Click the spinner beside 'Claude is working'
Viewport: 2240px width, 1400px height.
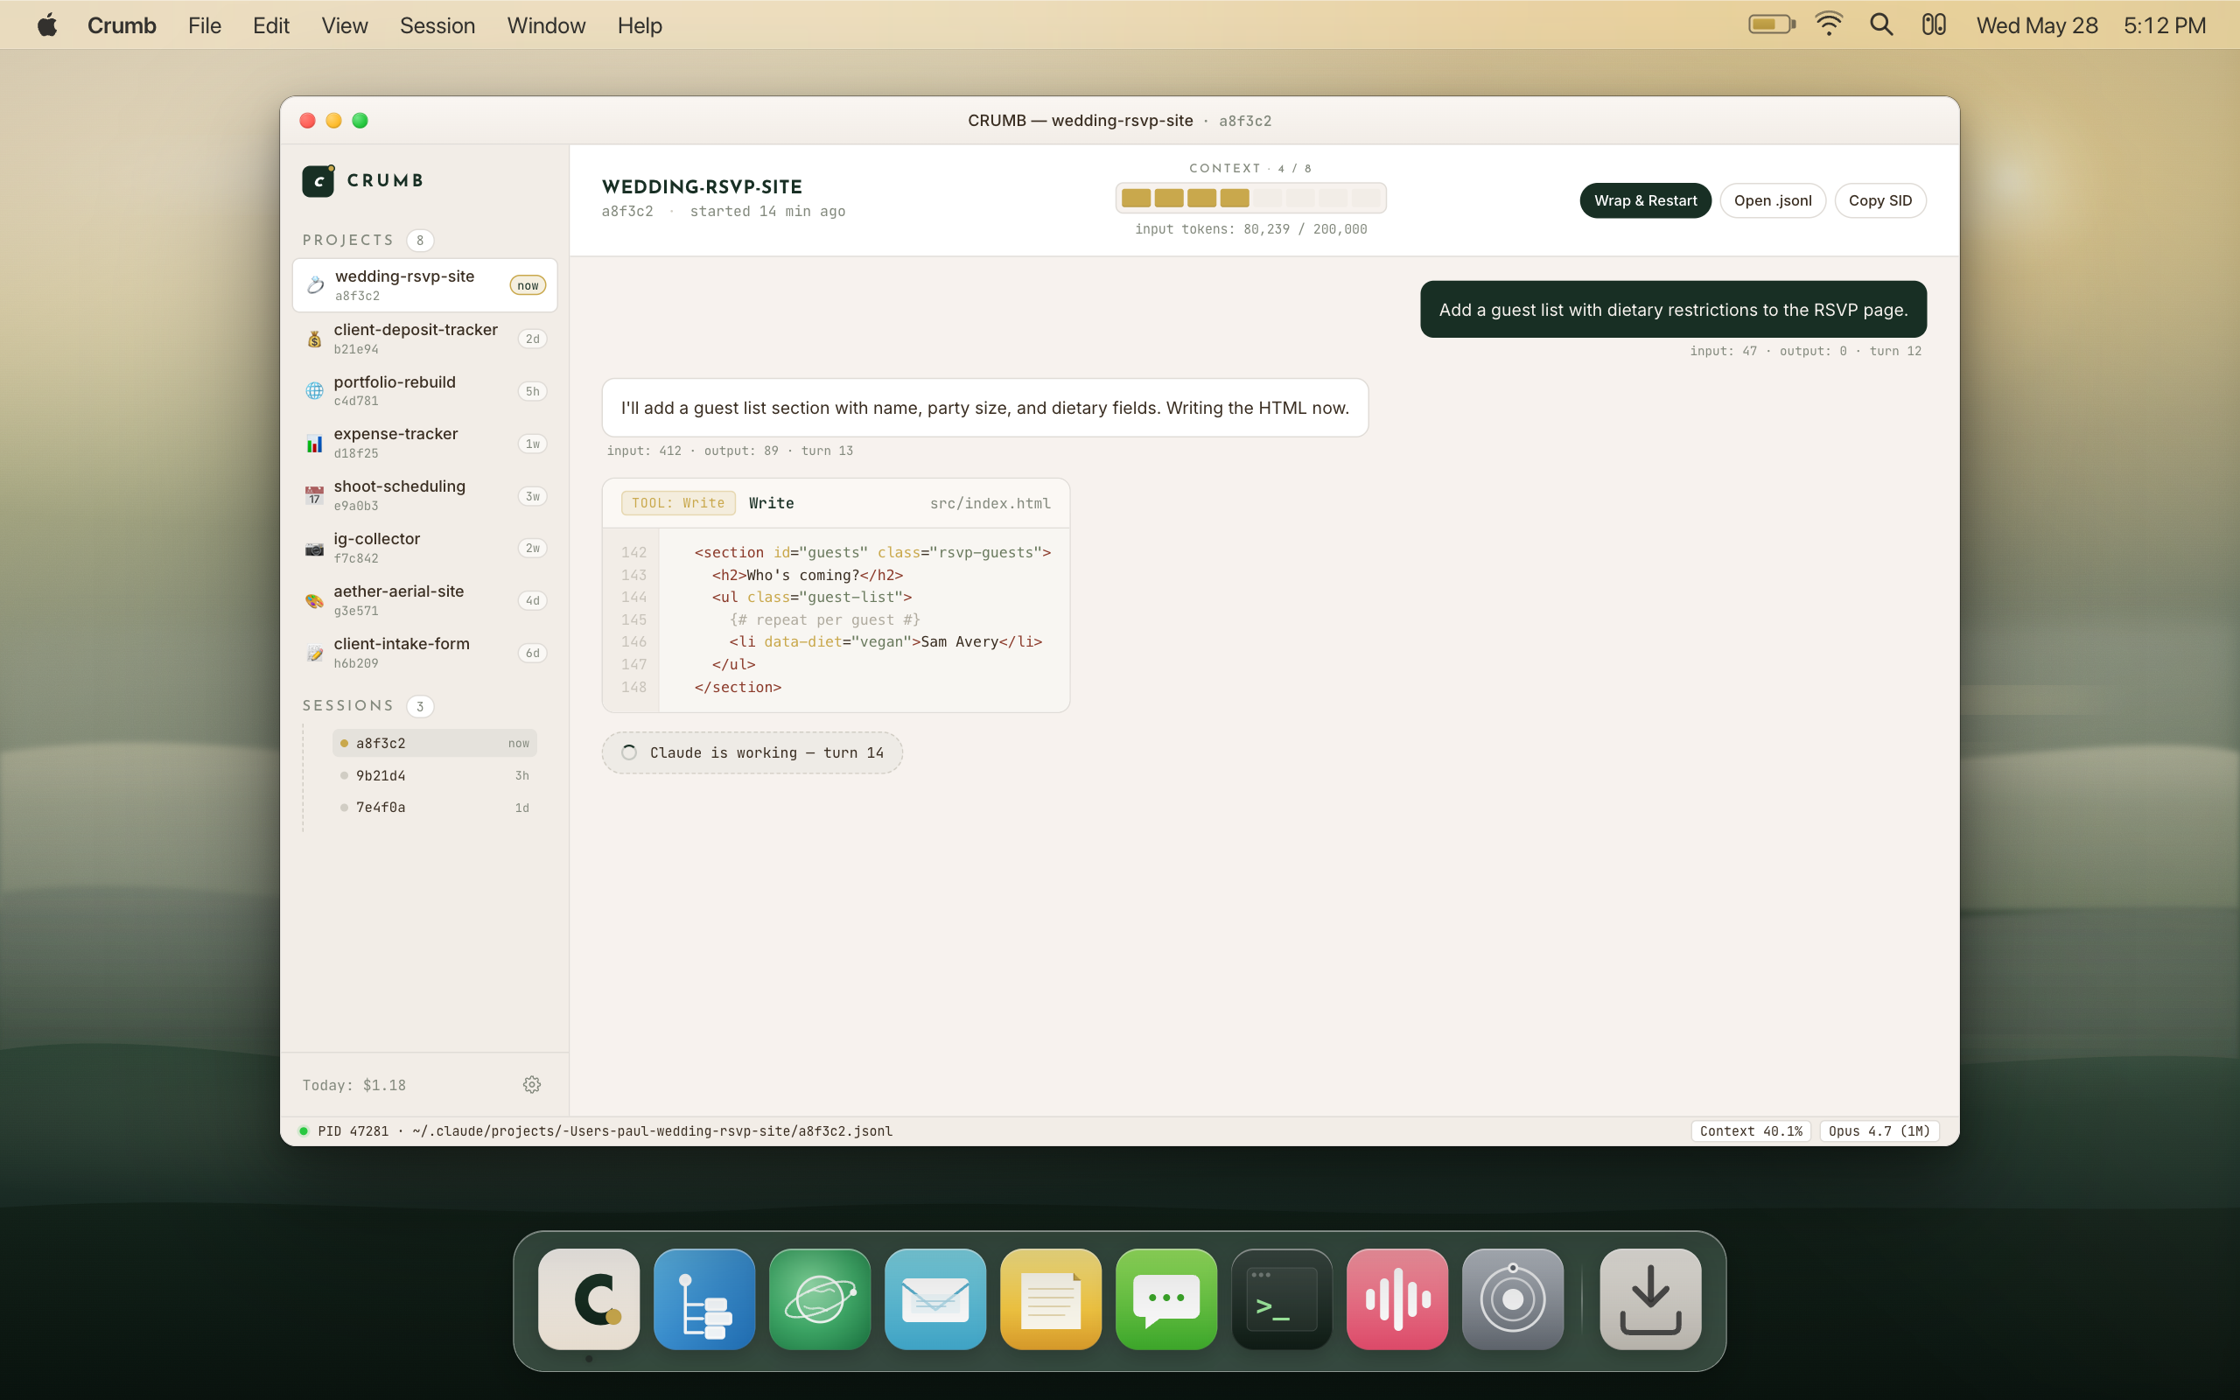(629, 752)
